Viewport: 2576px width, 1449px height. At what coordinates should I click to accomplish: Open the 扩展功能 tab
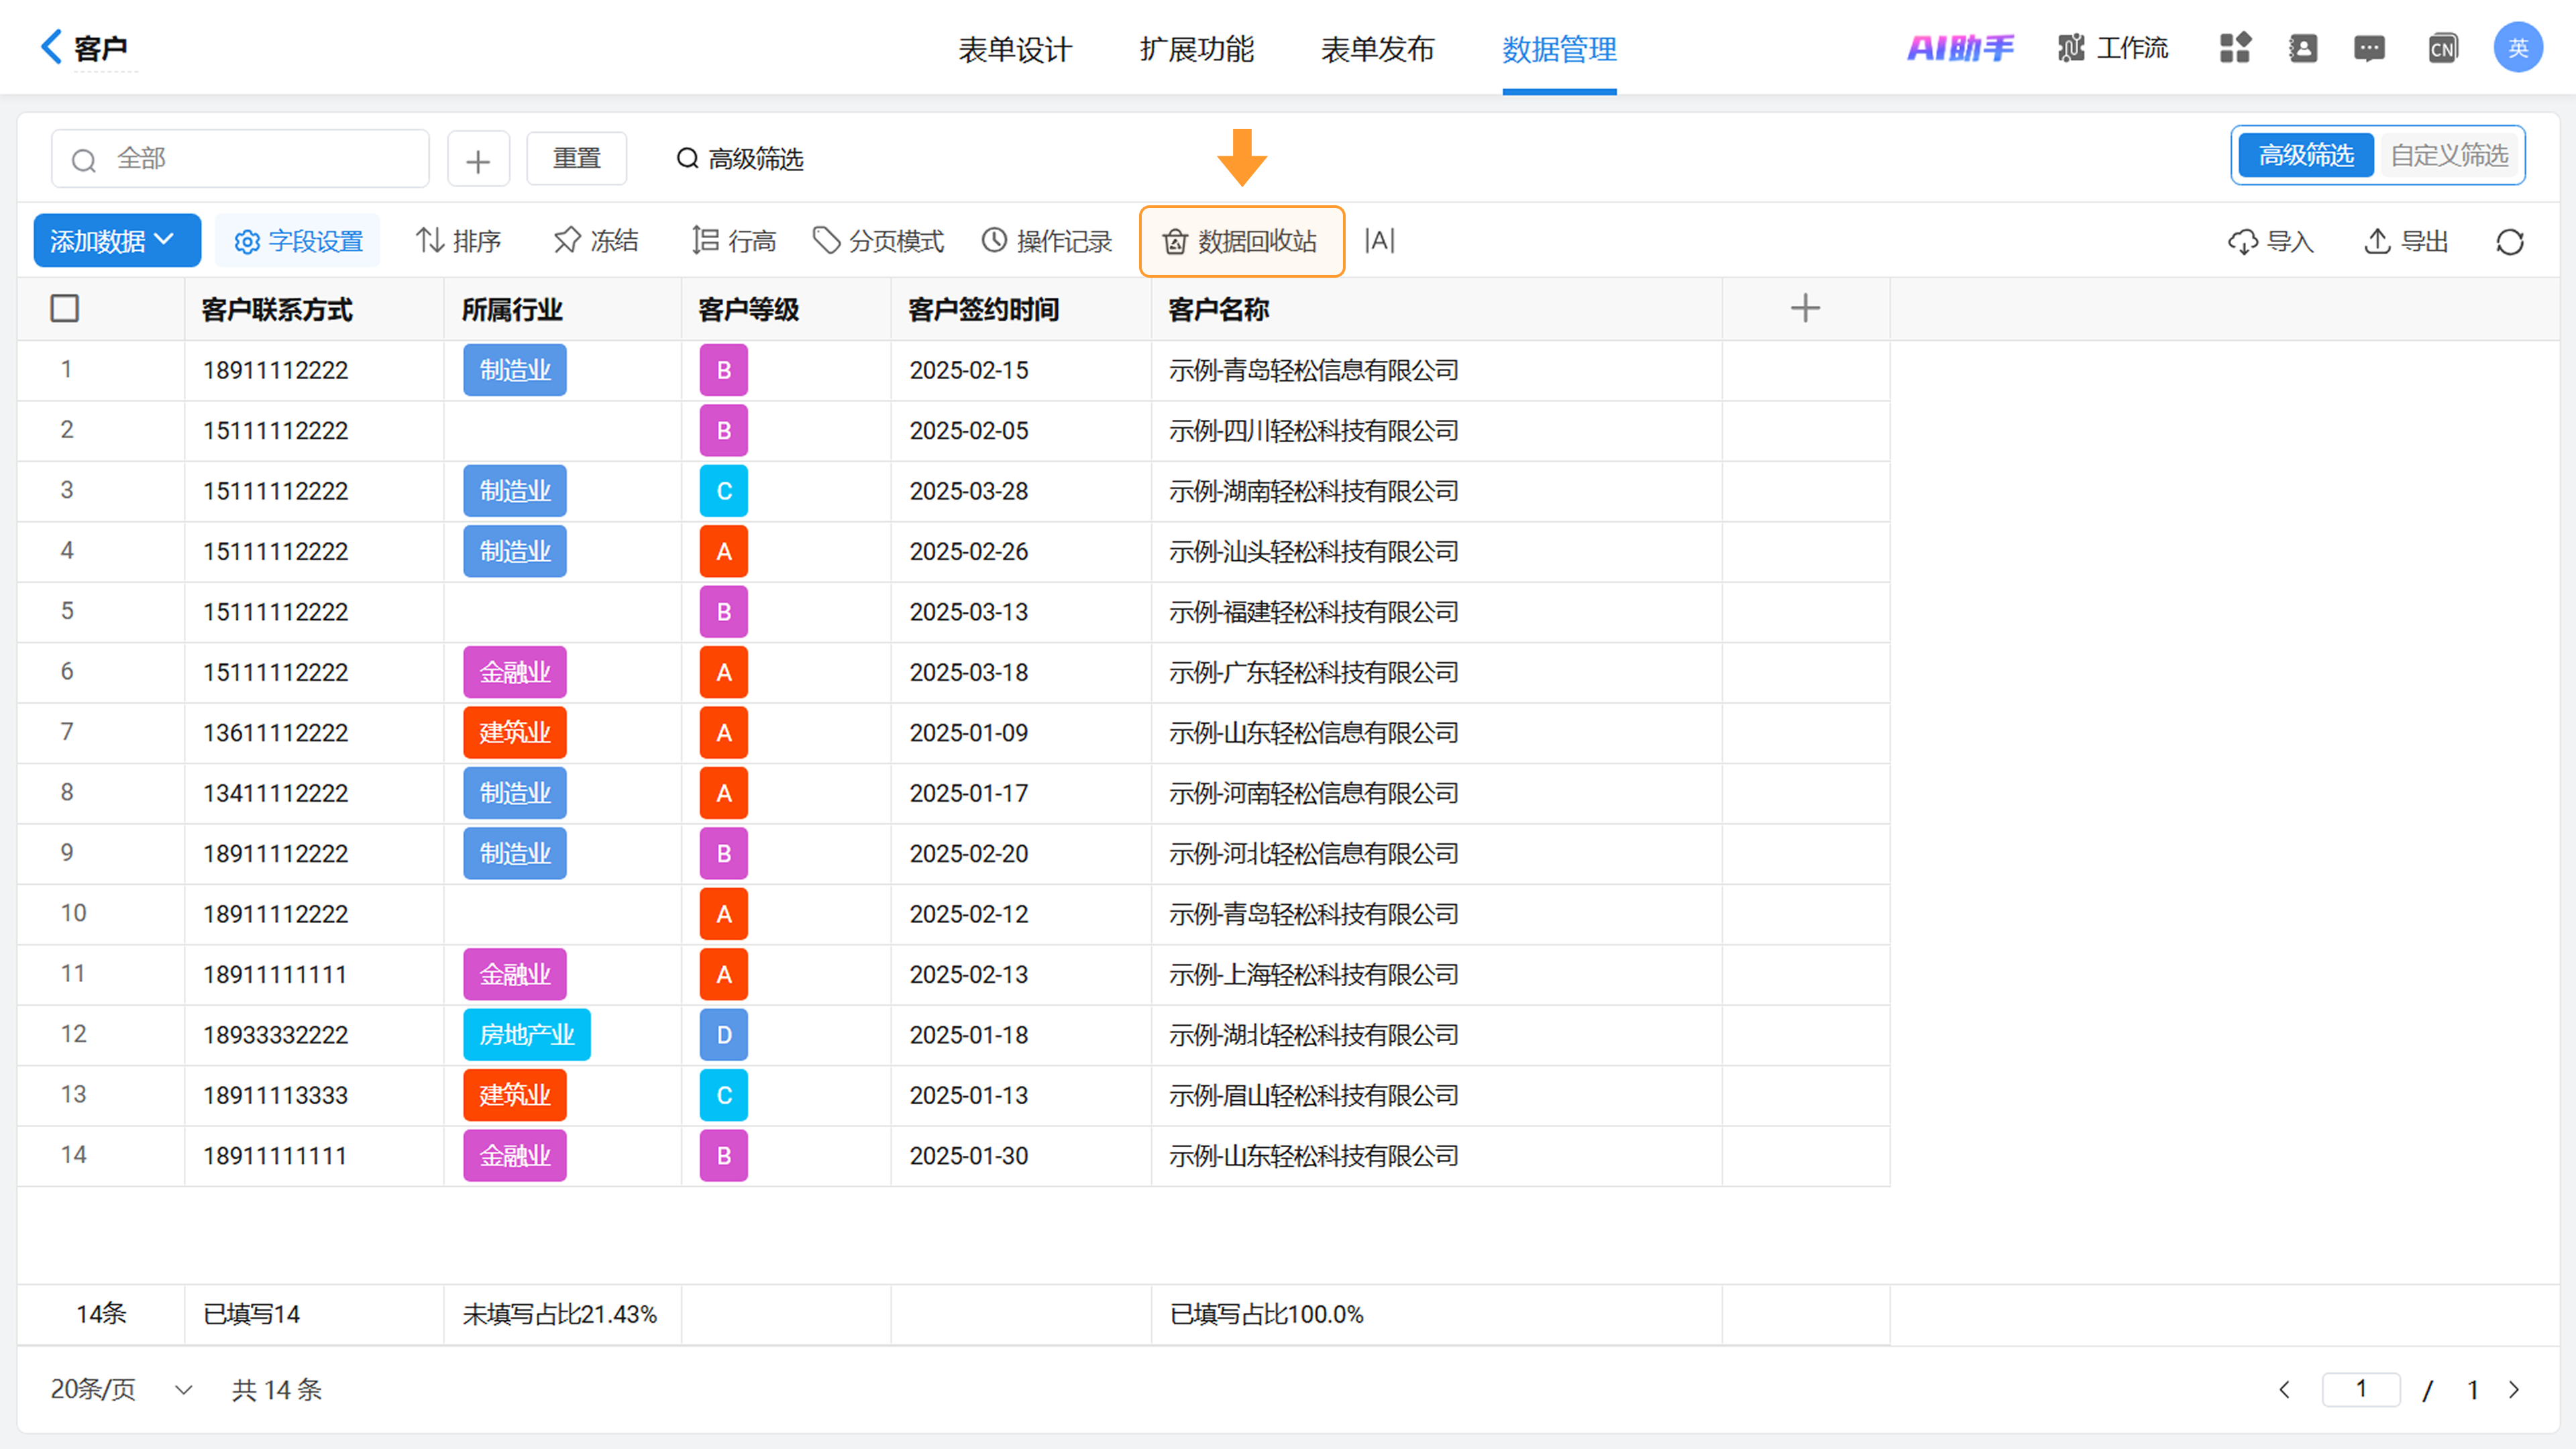pos(1196,49)
